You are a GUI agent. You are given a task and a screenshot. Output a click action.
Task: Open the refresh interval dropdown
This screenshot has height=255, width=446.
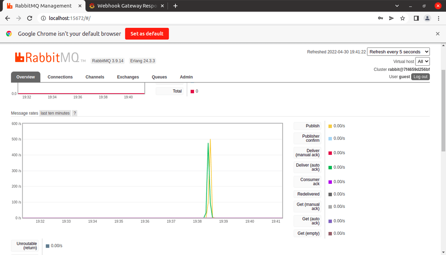pyautogui.click(x=398, y=52)
